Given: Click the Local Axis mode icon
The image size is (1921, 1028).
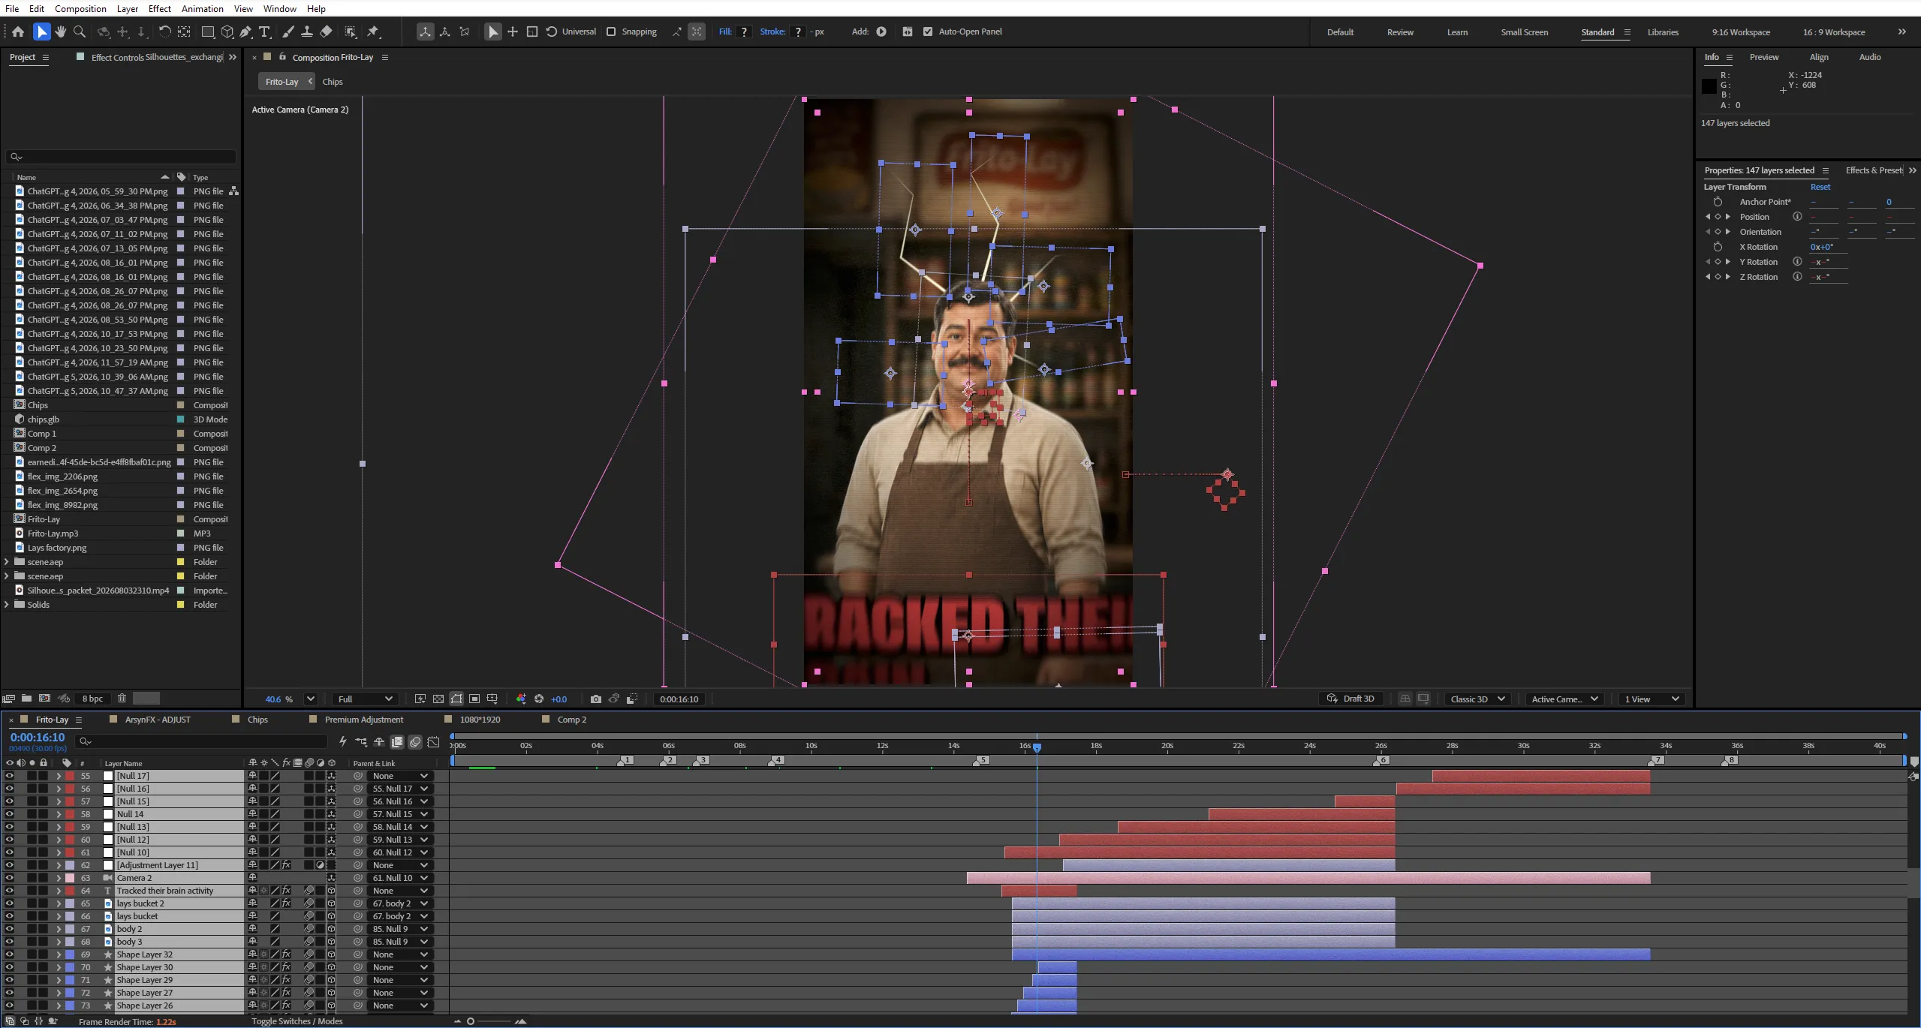Looking at the screenshot, I should [x=426, y=32].
